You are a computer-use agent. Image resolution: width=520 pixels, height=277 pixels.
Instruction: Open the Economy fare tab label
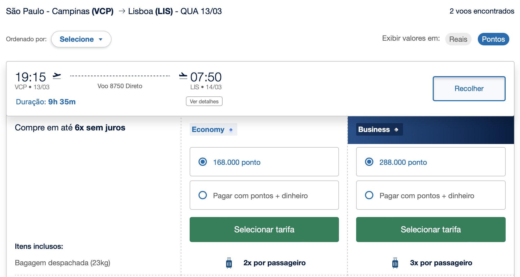coord(213,129)
